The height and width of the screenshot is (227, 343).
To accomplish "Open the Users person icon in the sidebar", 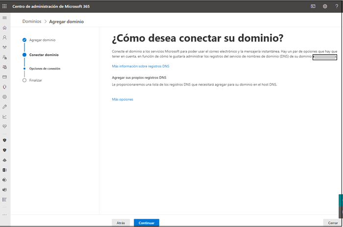I will click(x=4, y=37).
